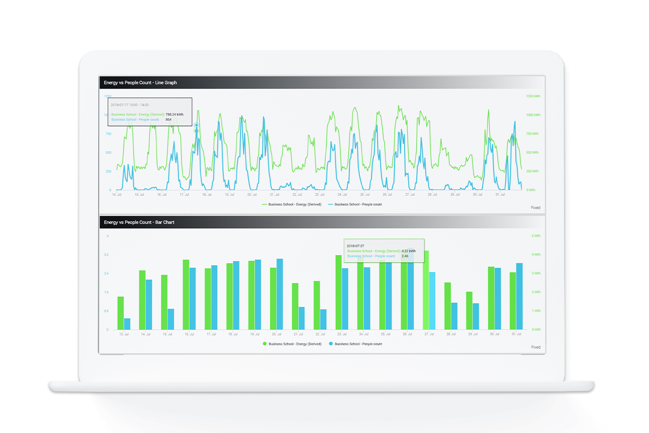Click the green energy bar for 30. Jul
Viewport: 649px width, 433px height.
[491, 298]
